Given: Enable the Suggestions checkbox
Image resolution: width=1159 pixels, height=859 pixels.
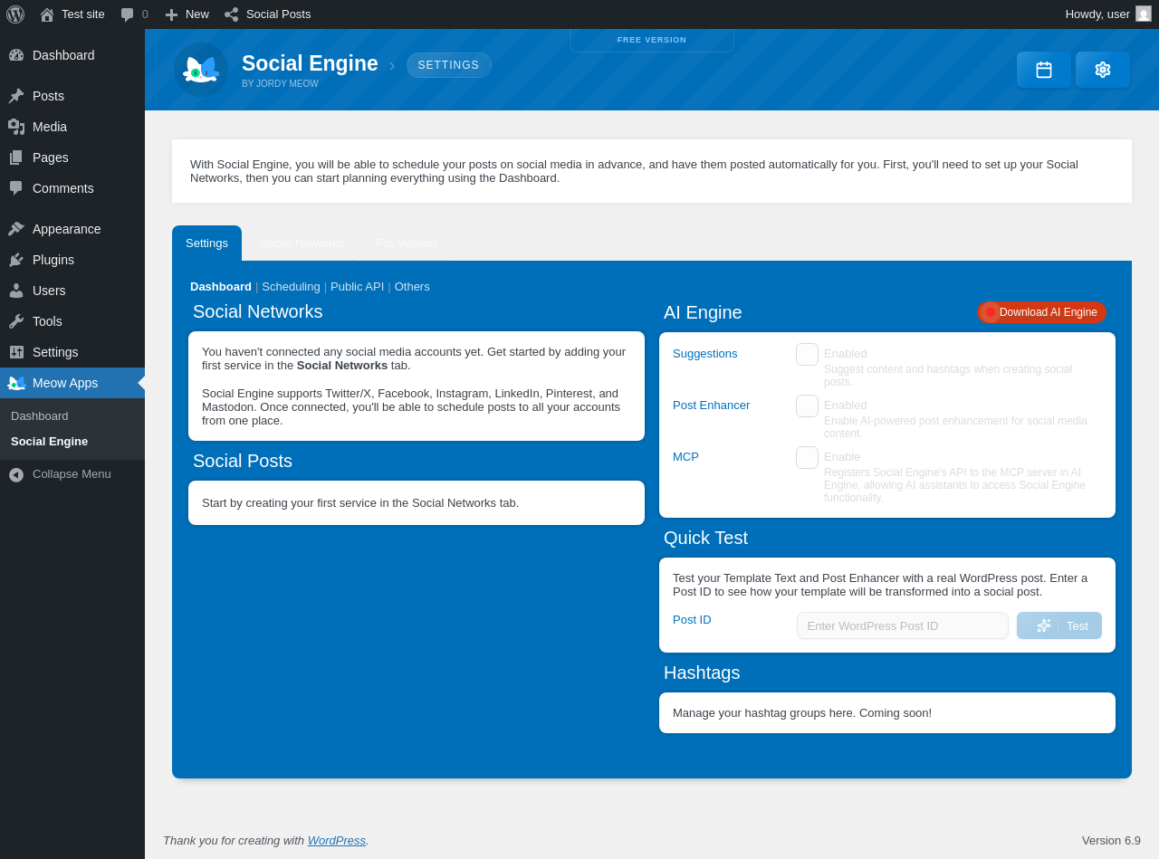Looking at the screenshot, I should point(807,355).
